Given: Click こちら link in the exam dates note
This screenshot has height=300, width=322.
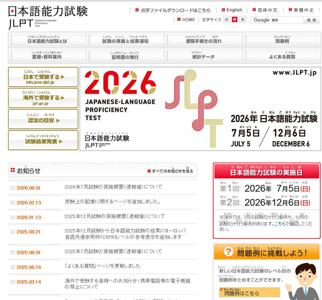Looking at the screenshot, I should (280, 224).
